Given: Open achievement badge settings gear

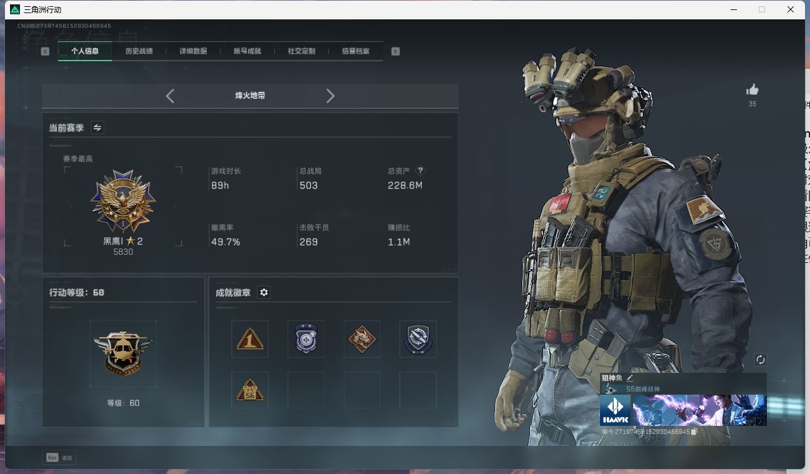Looking at the screenshot, I should pos(264,292).
